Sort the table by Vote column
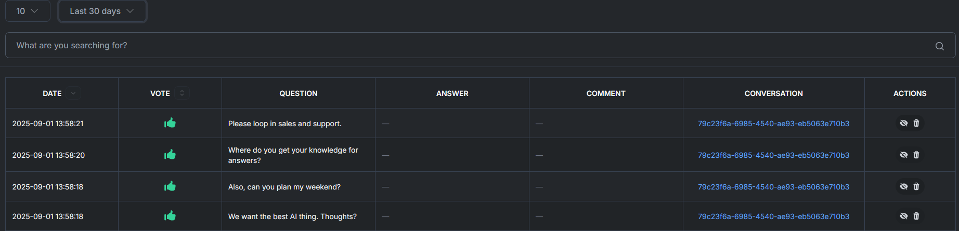 click(x=182, y=93)
